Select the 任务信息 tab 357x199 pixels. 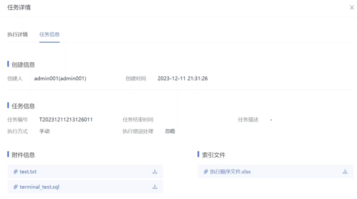(x=50, y=34)
